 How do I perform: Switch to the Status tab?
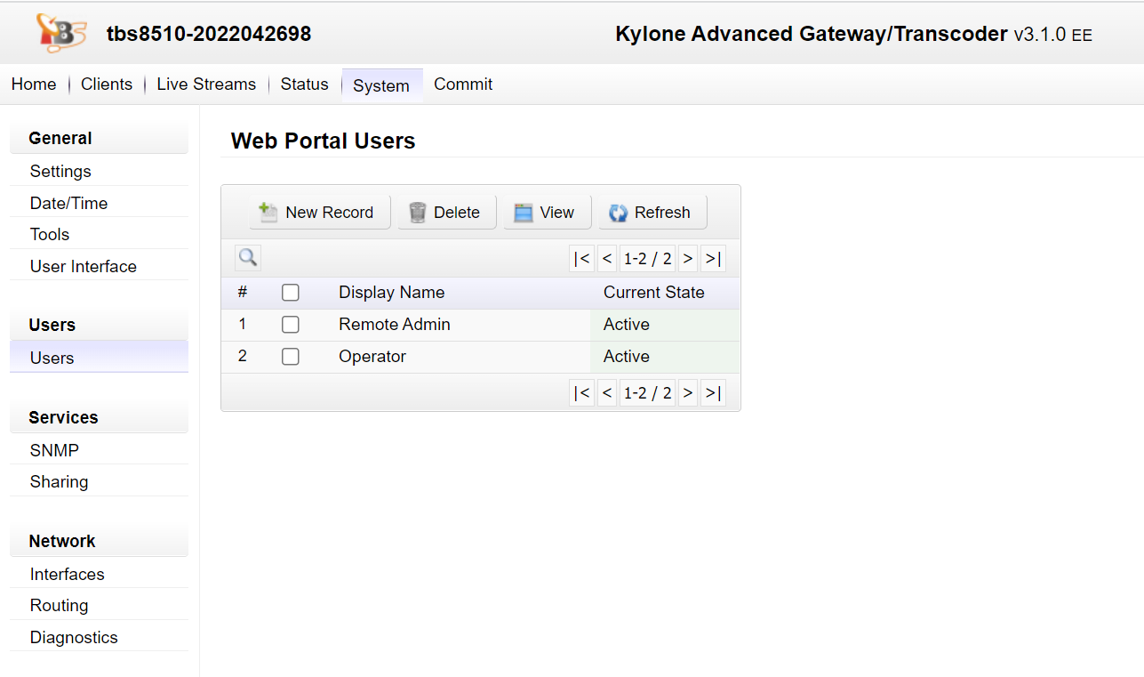click(304, 85)
